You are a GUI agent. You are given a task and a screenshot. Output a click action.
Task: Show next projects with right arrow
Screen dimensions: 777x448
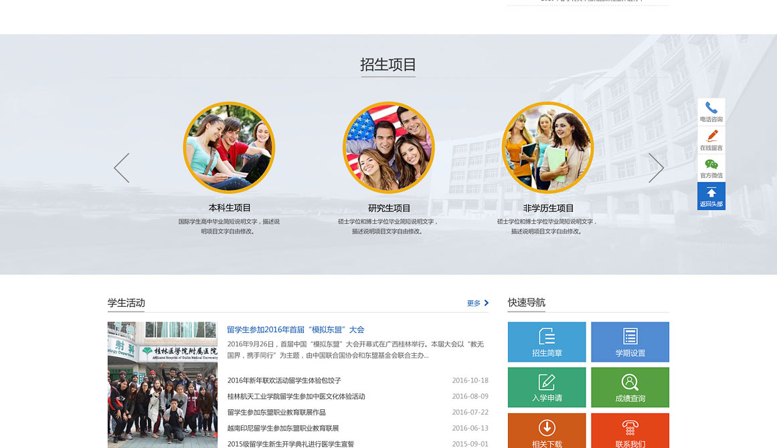(x=656, y=168)
